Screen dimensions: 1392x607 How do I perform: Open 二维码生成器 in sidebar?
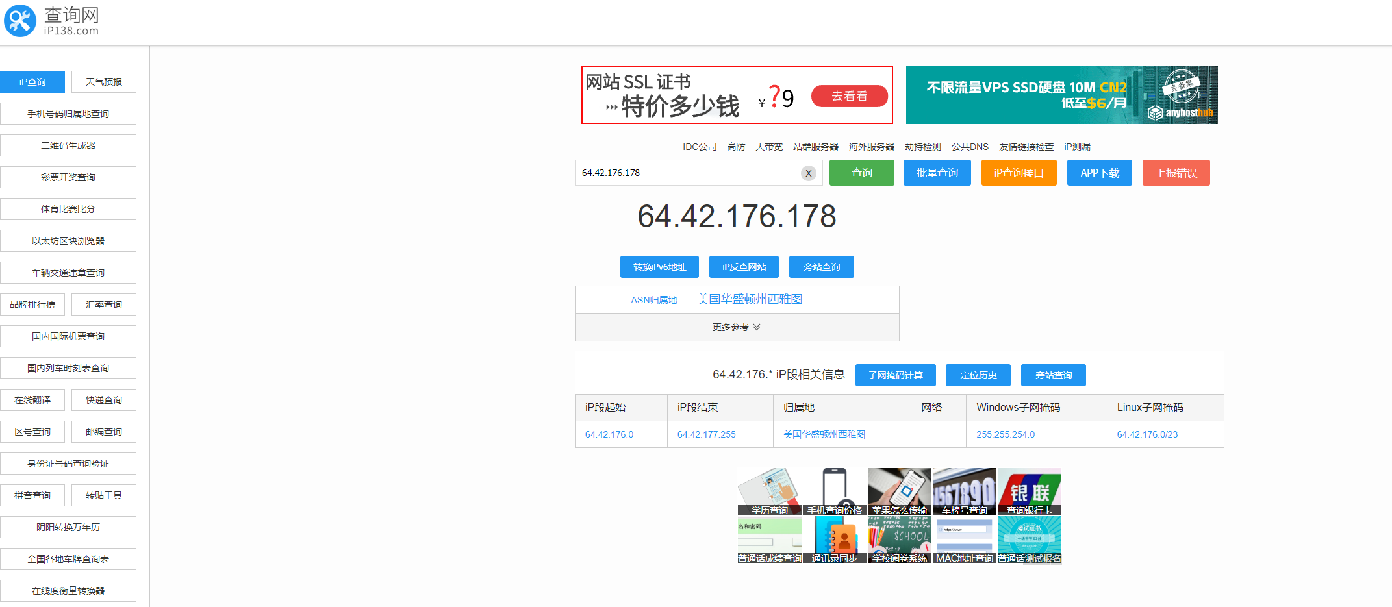point(68,145)
